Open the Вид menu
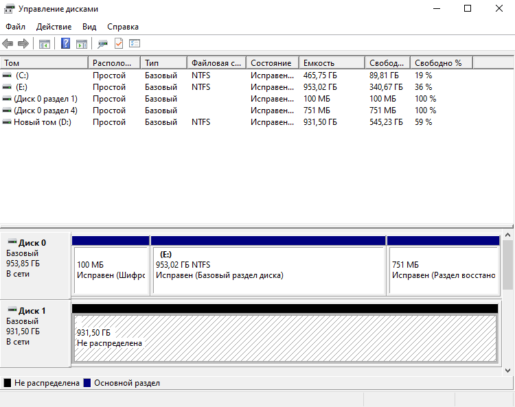Viewport: 515px width, 407px height. click(89, 27)
